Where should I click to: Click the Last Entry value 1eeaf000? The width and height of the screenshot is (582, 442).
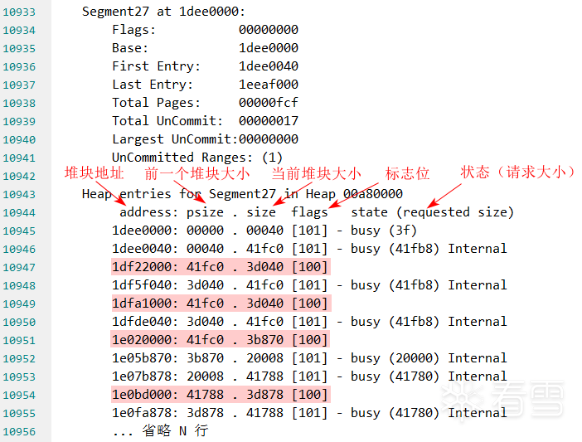269,85
